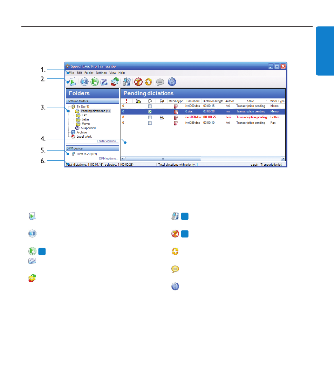
Task: Select the Suspended folder label
Action: point(88,128)
